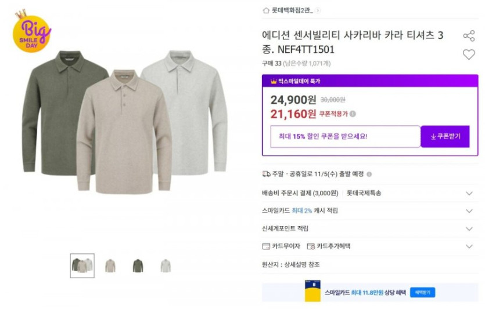Select the light gray shirt thumbnail

tap(166, 266)
